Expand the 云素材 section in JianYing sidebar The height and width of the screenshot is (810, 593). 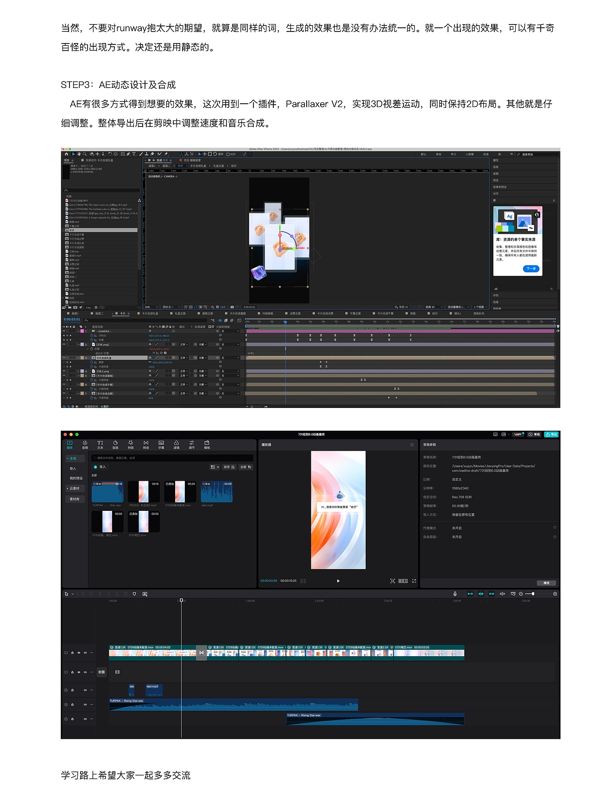coord(74,489)
